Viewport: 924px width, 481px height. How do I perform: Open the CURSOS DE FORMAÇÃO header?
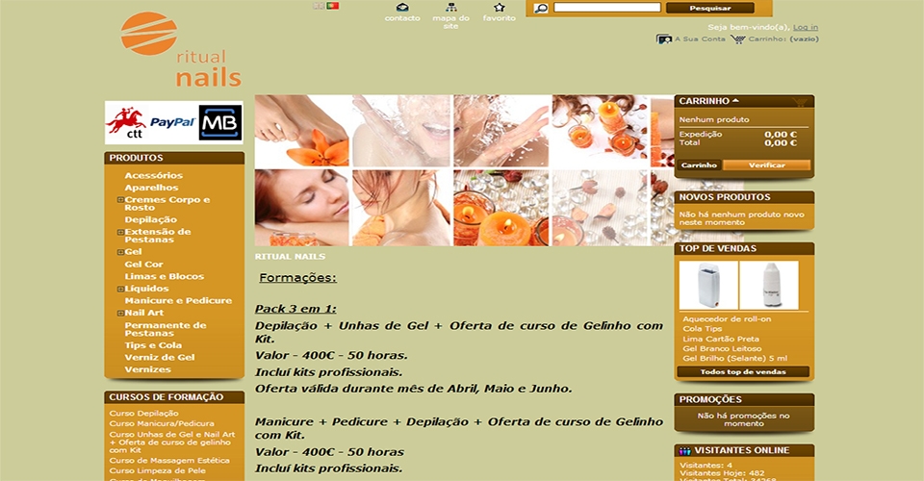pos(174,397)
